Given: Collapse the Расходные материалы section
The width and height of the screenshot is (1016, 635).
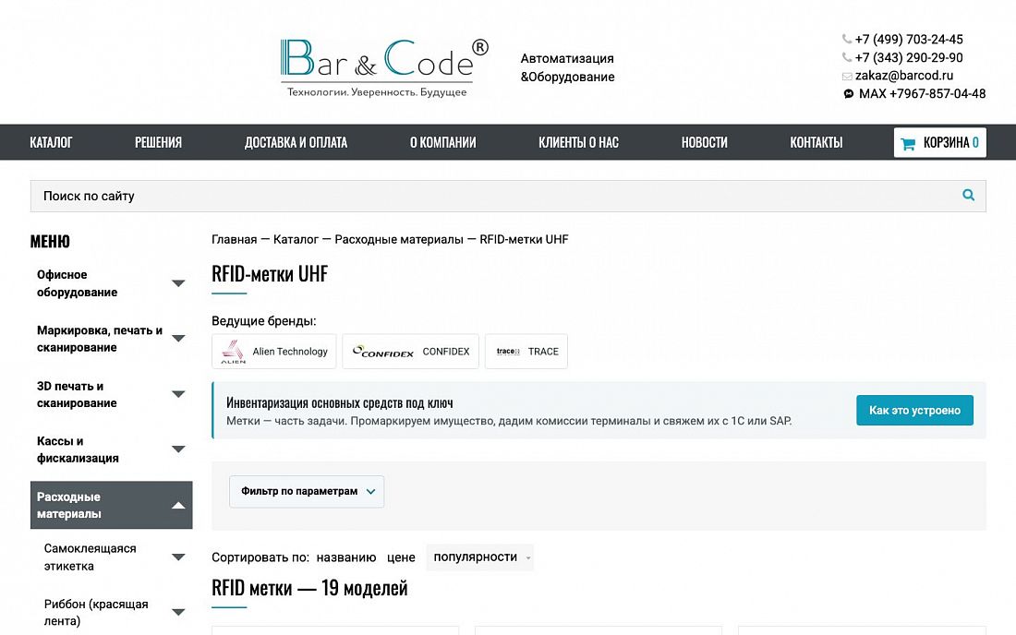Looking at the screenshot, I should pyautogui.click(x=178, y=506).
